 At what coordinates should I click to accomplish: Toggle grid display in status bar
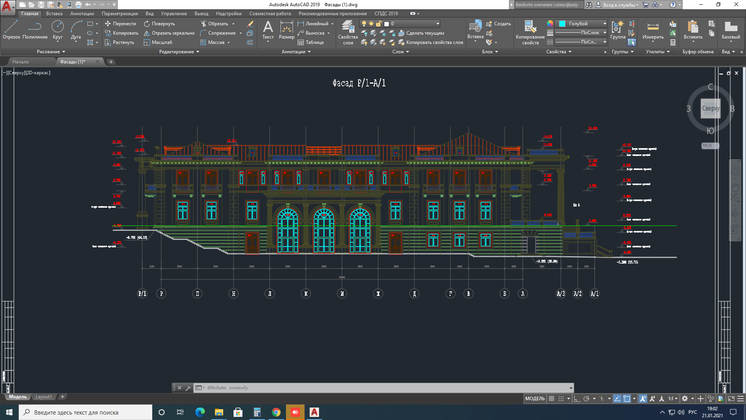pos(551,399)
